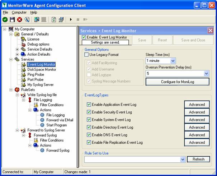This screenshot has width=217, height=176.
Task: Start the service with the play icon
Action: [71, 19]
